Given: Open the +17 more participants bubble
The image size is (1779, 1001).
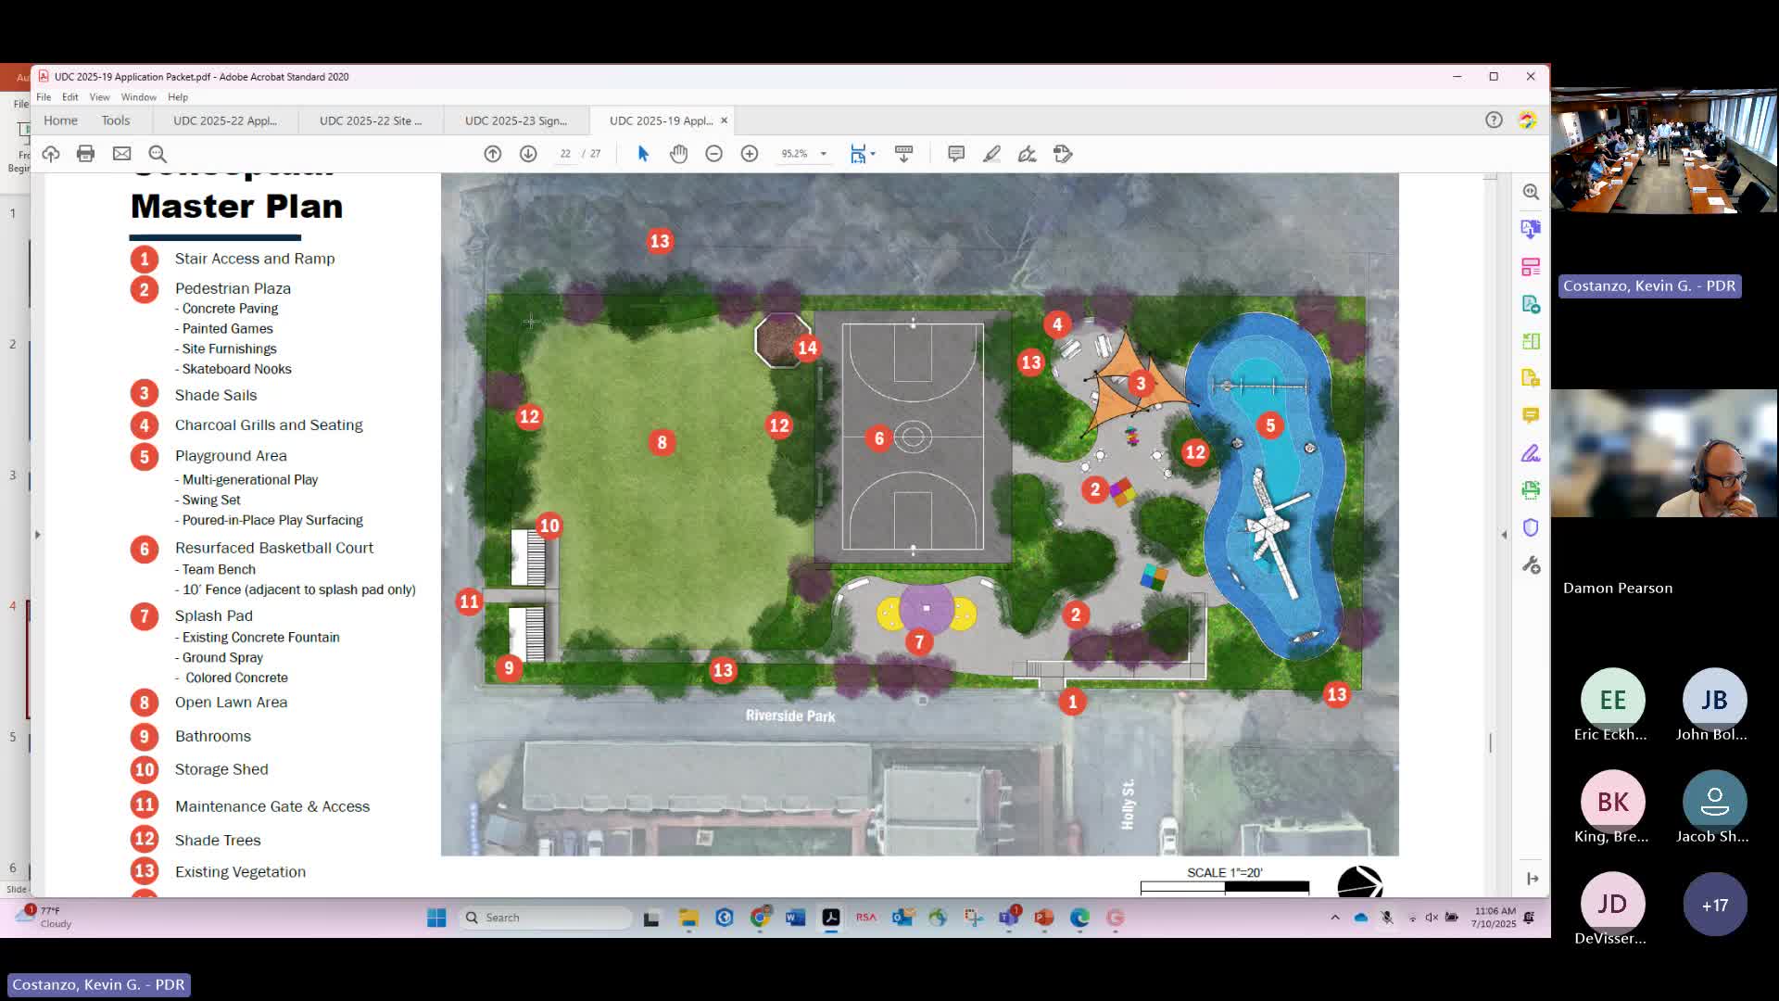Looking at the screenshot, I should (x=1714, y=905).
